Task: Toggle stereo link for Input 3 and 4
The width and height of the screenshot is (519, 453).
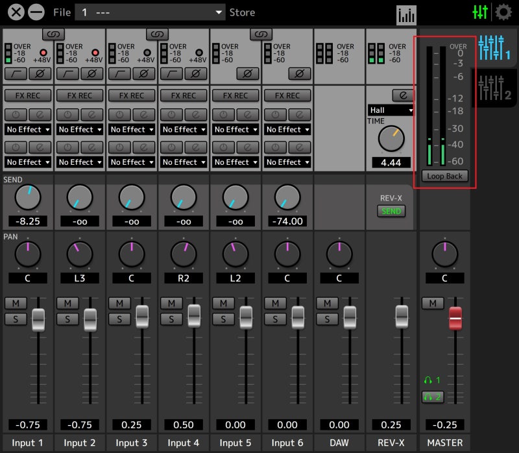Action: click(157, 34)
